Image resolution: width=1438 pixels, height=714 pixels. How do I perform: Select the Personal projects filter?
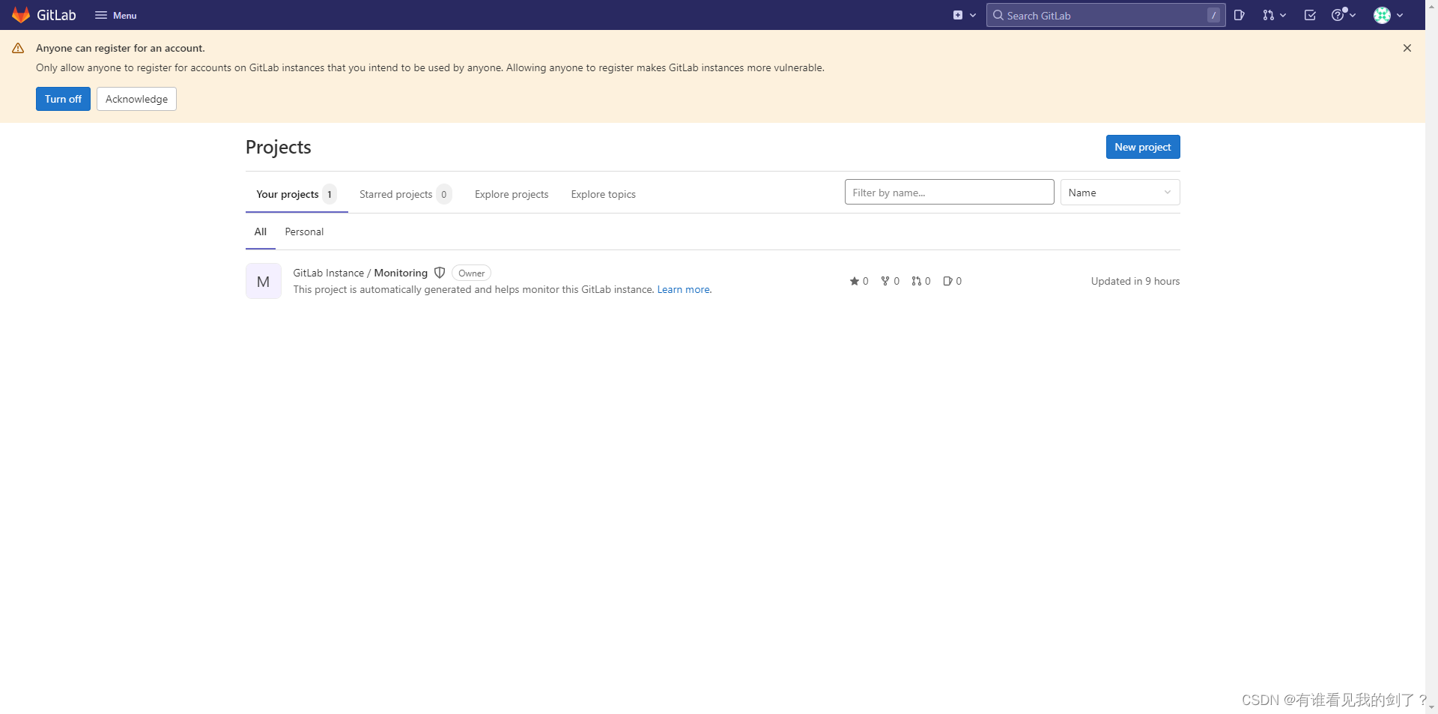click(303, 232)
